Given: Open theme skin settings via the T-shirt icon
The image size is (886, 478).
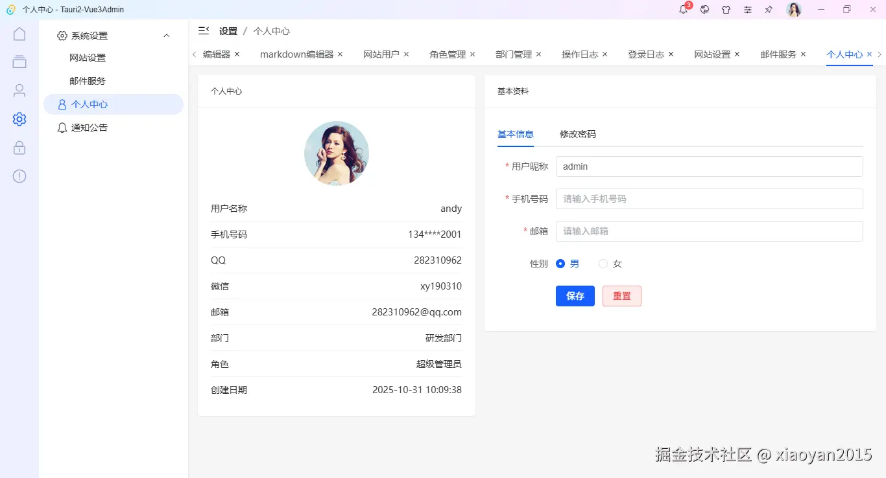Looking at the screenshot, I should click(726, 10).
